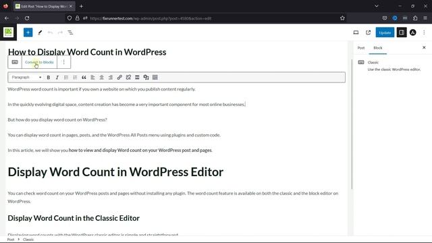The image size is (432, 243).
Task: Toggle the settings sidebar panel
Action: click(x=402, y=32)
